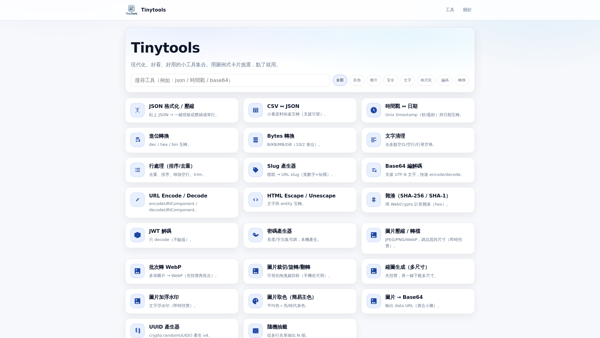
Task: Click the large Tinytools page heading
Action: [165, 48]
